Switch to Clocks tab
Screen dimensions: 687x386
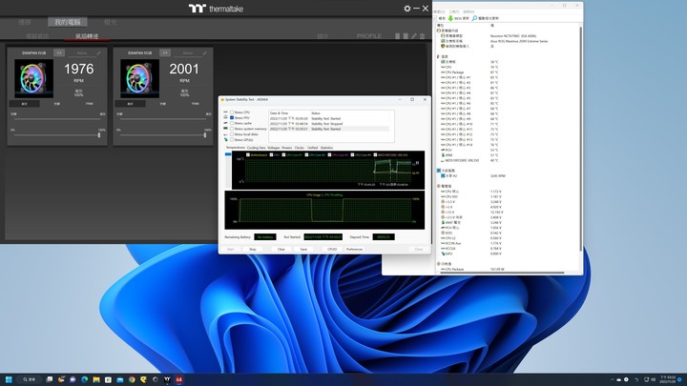[300, 148]
